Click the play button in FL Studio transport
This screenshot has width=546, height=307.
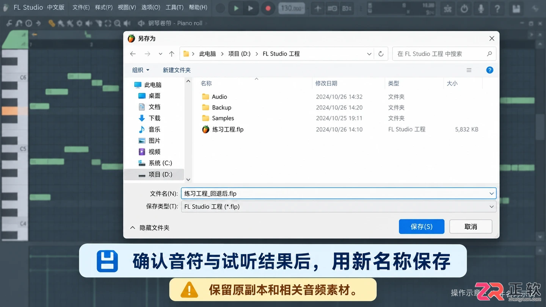(x=236, y=8)
